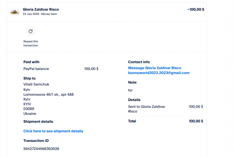Image resolution: width=233 pixels, height=157 pixels.
Task: Click the circular repeat transaction icon
Action: tap(30, 31)
